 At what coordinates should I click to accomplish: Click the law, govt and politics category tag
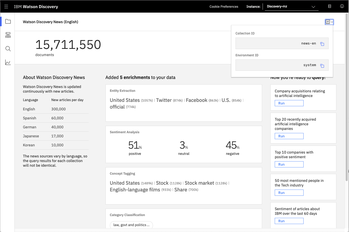click(x=131, y=225)
